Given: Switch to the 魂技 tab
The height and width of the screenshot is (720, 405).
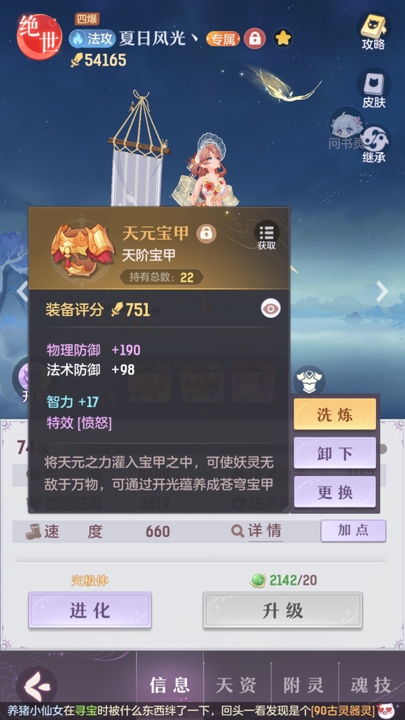Looking at the screenshot, I should tap(371, 686).
